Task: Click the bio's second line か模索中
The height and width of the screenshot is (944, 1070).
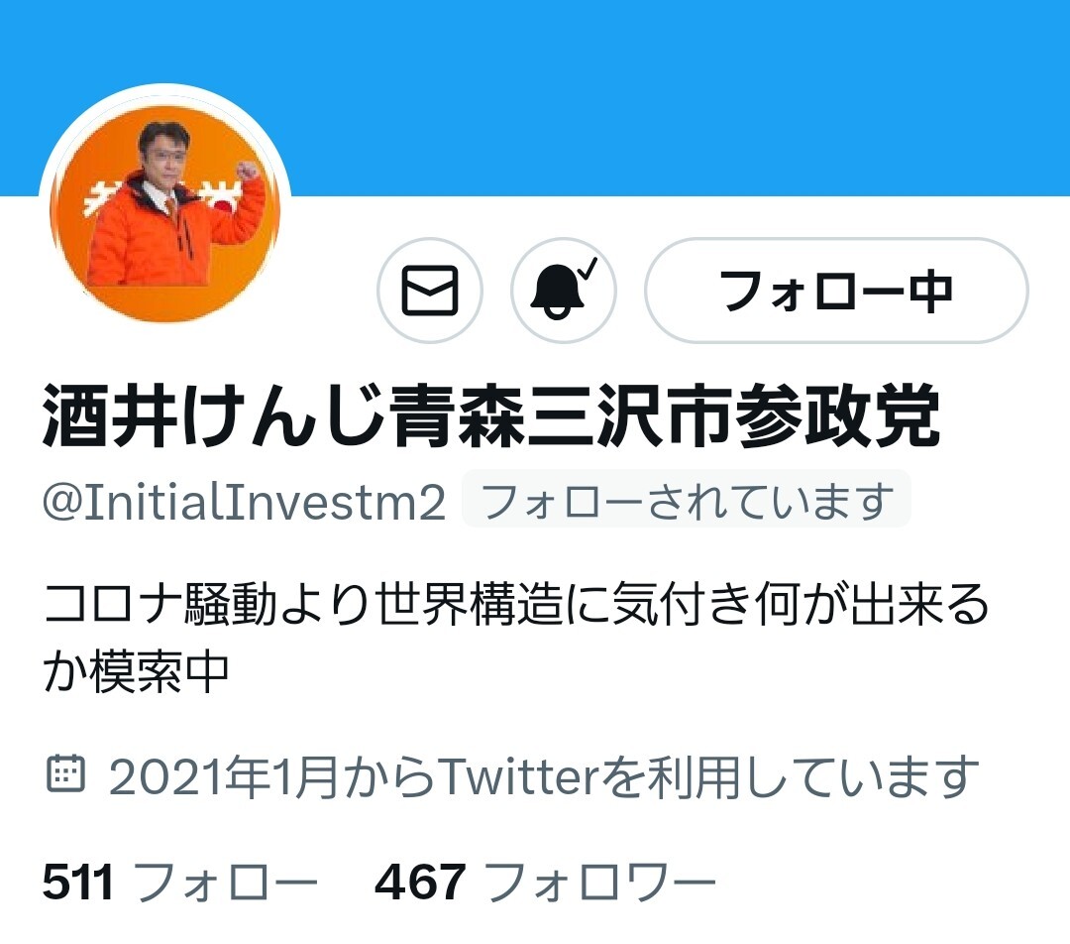Action: [x=135, y=671]
